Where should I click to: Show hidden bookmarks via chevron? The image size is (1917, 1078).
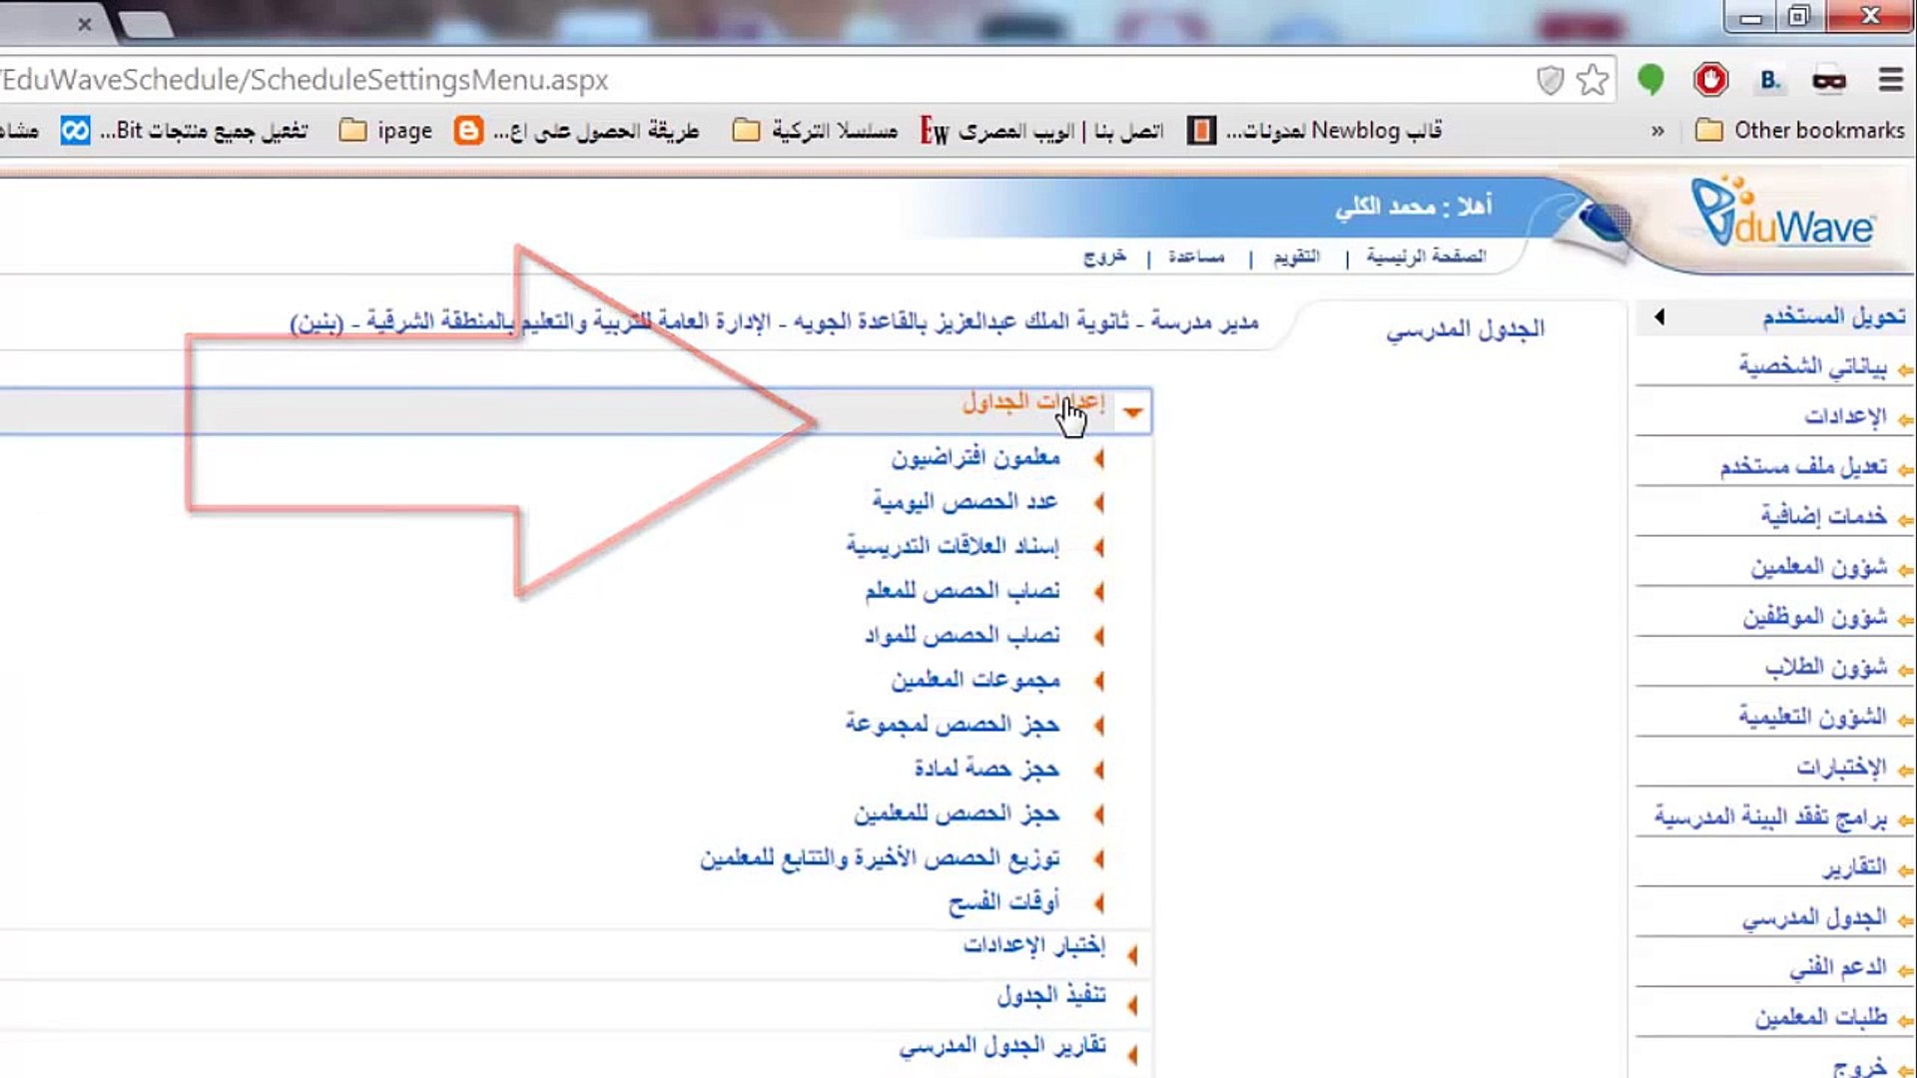(1657, 131)
